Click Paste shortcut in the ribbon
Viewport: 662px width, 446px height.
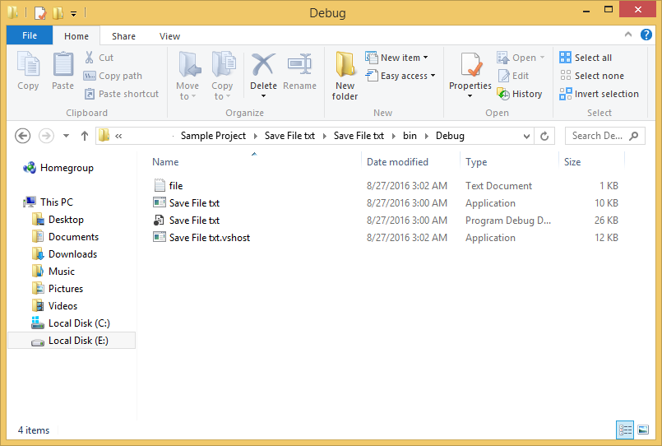[x=122, y=94]
